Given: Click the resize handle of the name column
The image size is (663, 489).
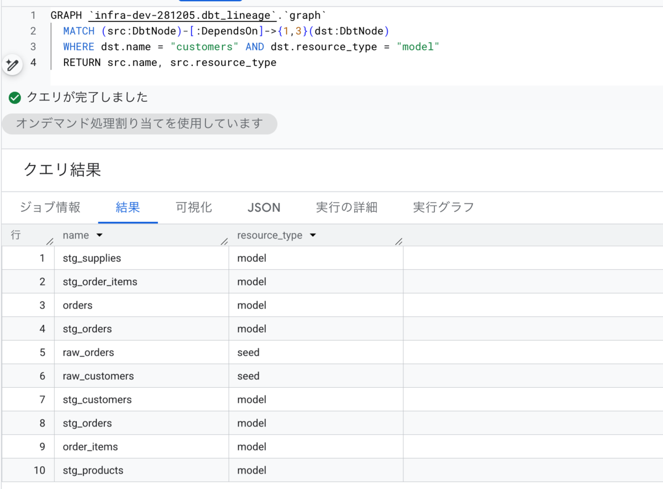Looking at the screenshot, I should 224,241.
